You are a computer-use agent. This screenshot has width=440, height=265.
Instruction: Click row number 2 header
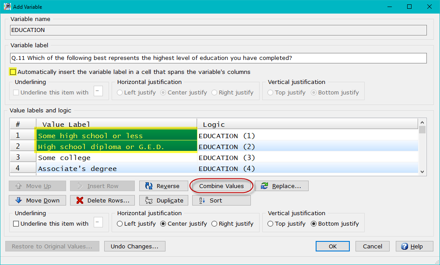click(23, 146)
